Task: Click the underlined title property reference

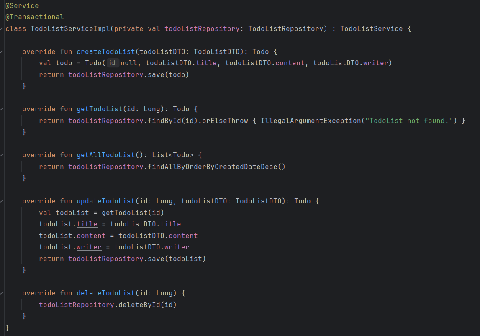Action: (87, 223)
